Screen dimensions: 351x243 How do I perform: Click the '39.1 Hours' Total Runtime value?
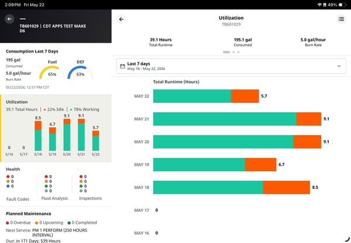(160, 40)
